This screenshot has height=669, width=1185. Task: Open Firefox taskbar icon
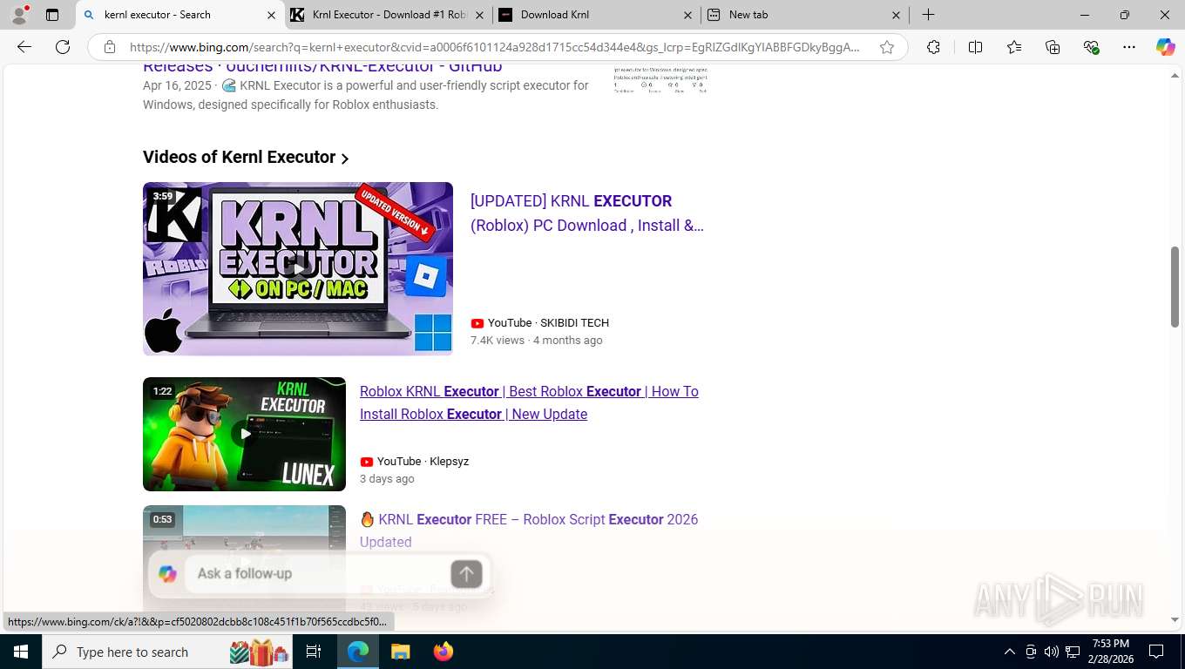click(444, 652)
